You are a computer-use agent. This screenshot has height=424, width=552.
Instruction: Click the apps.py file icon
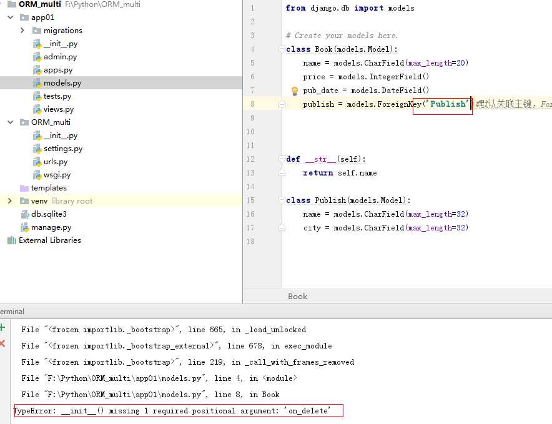(x=37, y=70)
